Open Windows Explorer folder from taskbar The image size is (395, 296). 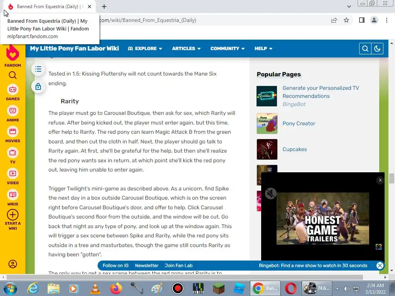pyautogui.click(x=53, y=288)
